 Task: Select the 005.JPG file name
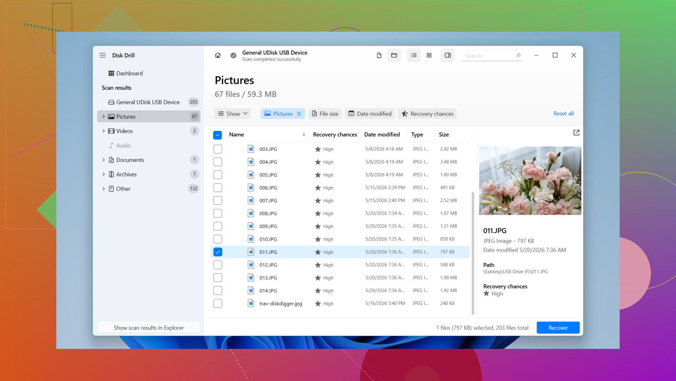tap(268, 175)
